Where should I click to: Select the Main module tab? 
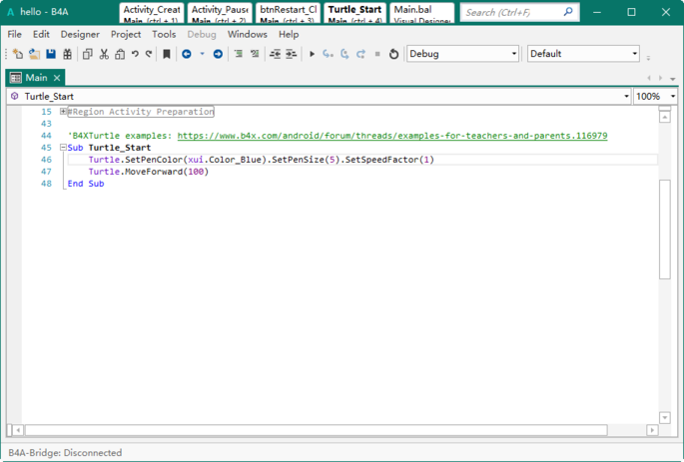36,78
